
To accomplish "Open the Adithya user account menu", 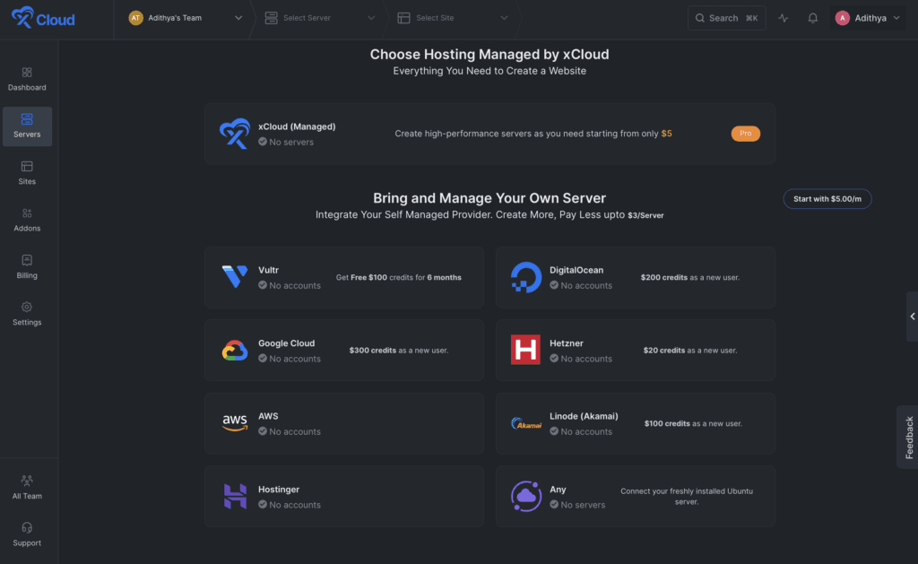I will point(868,18).
